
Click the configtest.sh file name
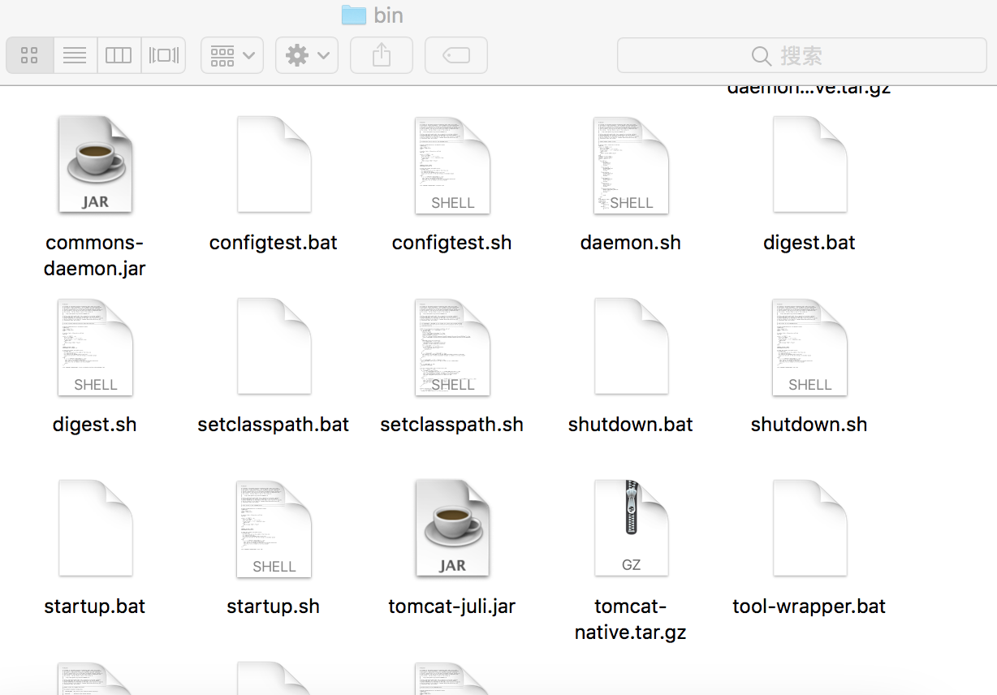(x=452, y=243)
